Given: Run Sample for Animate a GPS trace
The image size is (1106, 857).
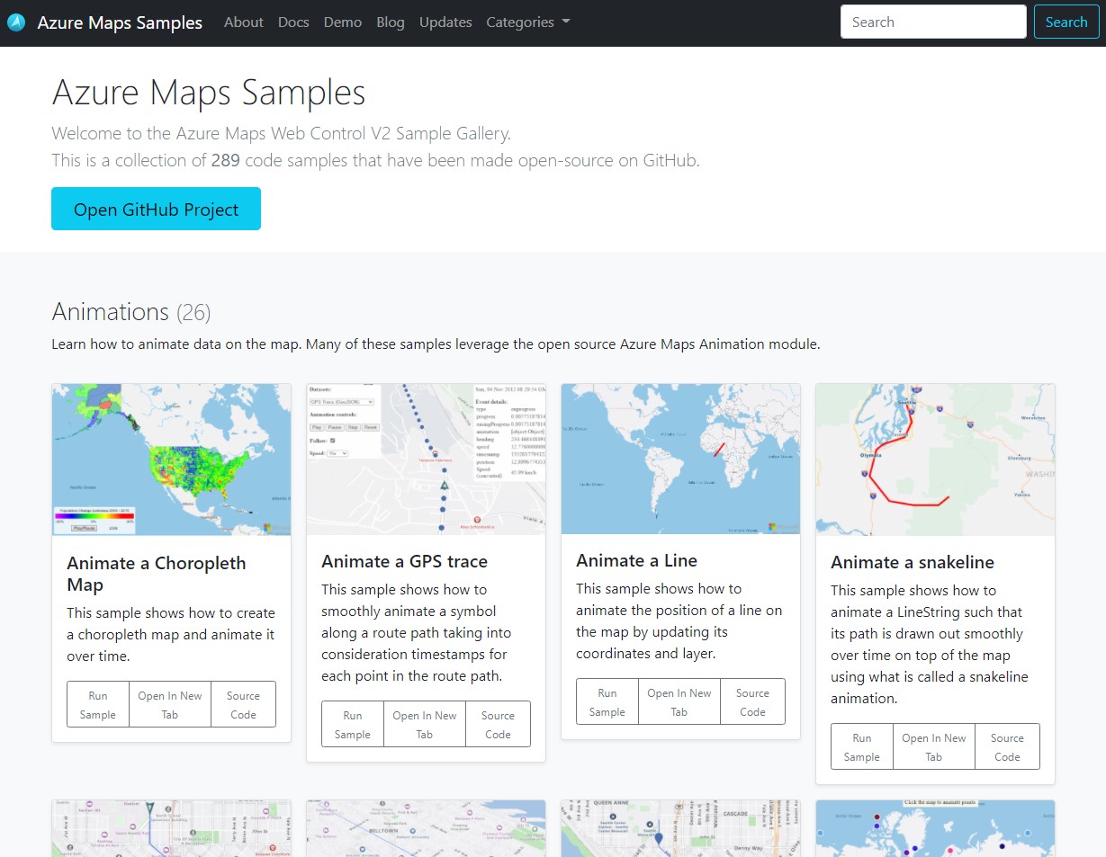Looking at the screenshot, I should click(353, 725).
